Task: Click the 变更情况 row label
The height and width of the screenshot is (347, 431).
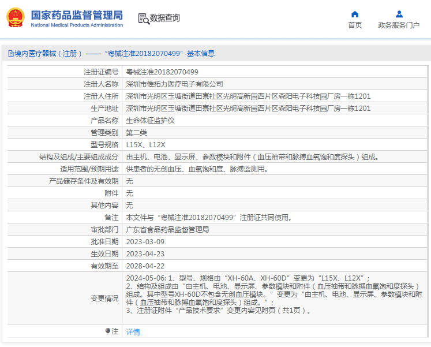Action: coord(105,299)
